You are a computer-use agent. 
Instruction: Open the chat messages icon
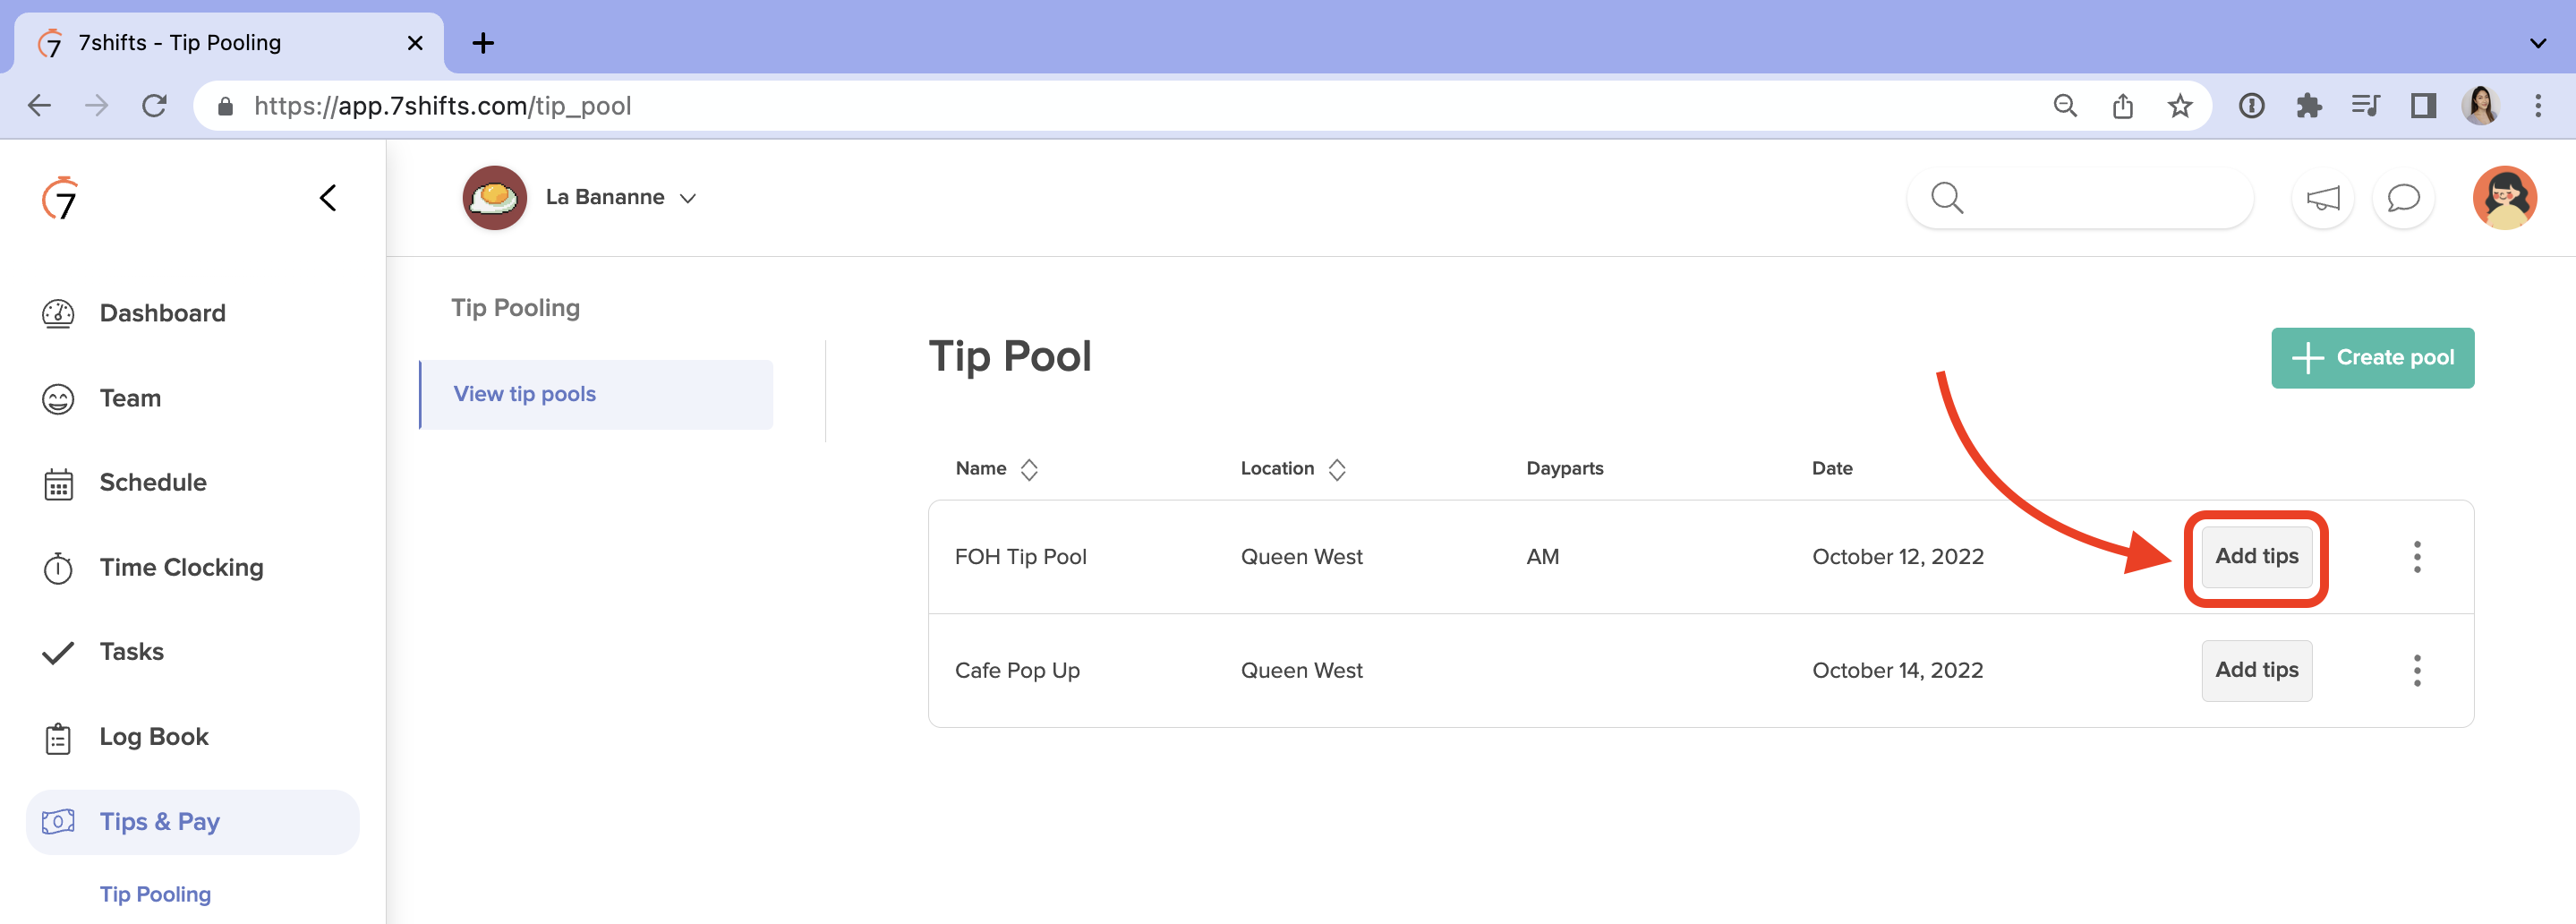[2404, 198]
